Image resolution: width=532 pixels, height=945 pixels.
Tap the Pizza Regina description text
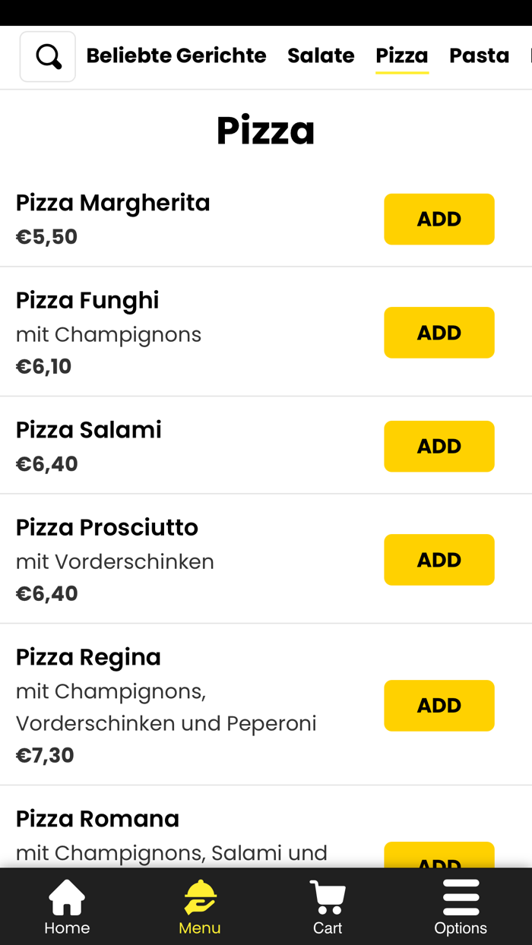(166, 707)
